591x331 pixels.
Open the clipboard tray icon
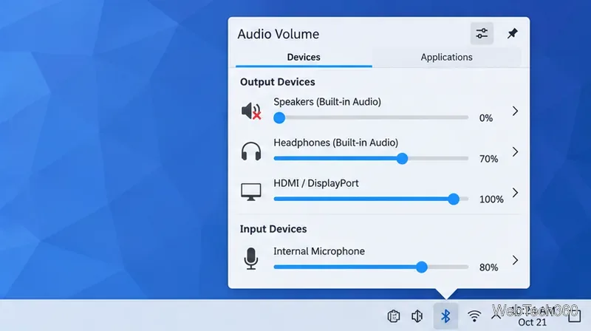click(394, 316)
